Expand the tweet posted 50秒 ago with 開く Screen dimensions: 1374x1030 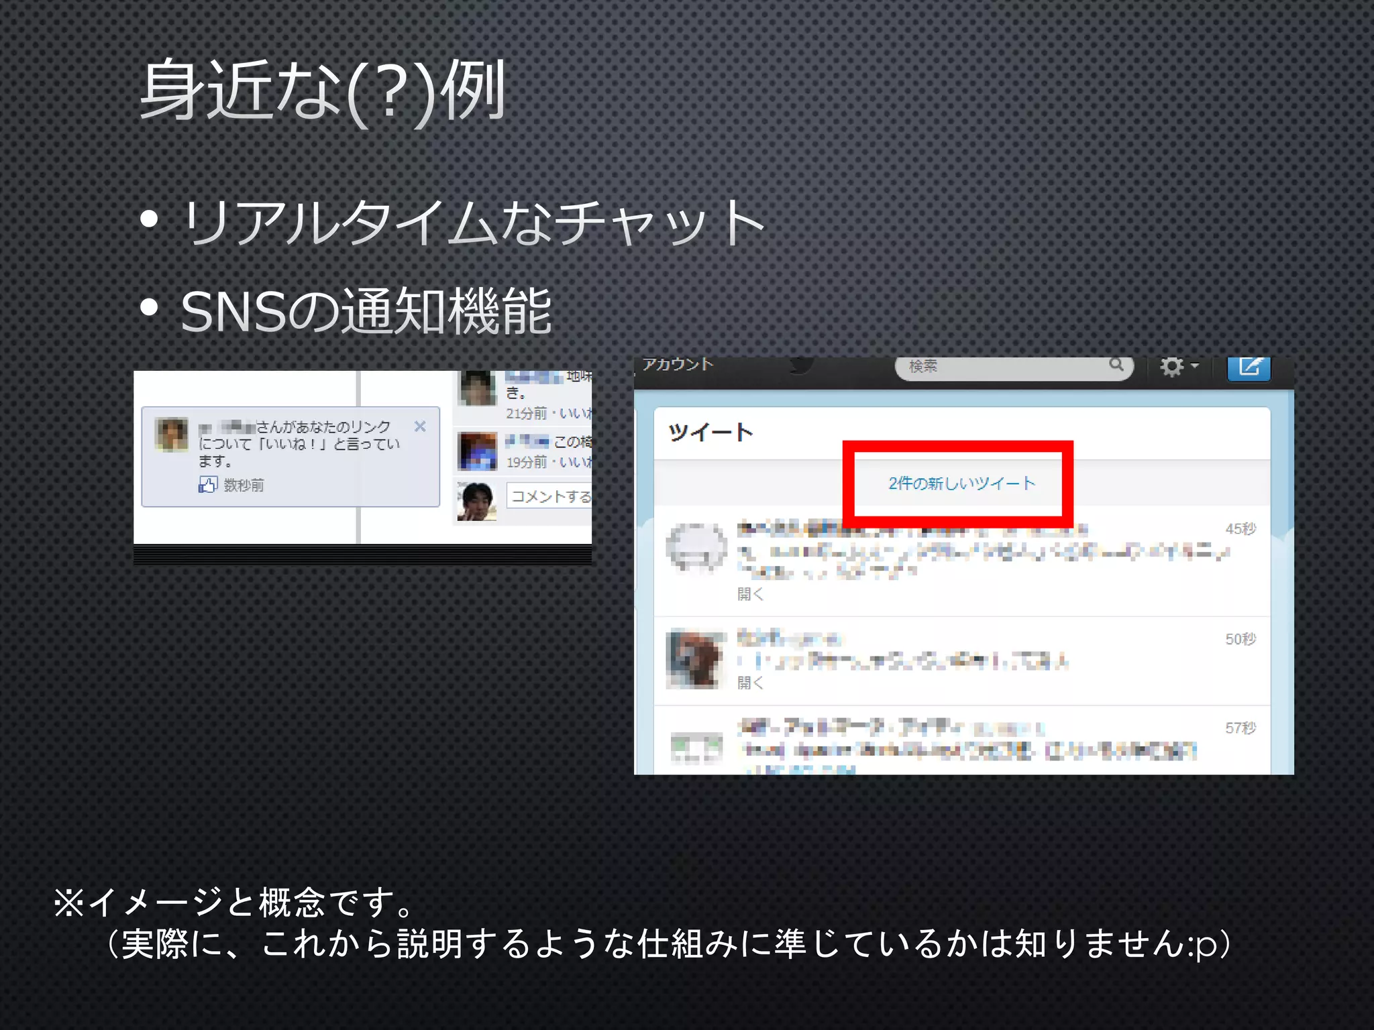click(x=750, y=683)
